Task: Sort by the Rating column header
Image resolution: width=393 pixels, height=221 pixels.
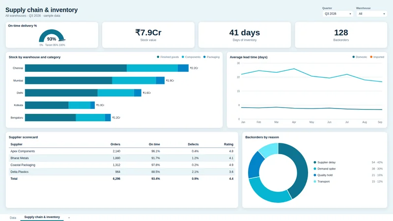Action: pos(228,144)
